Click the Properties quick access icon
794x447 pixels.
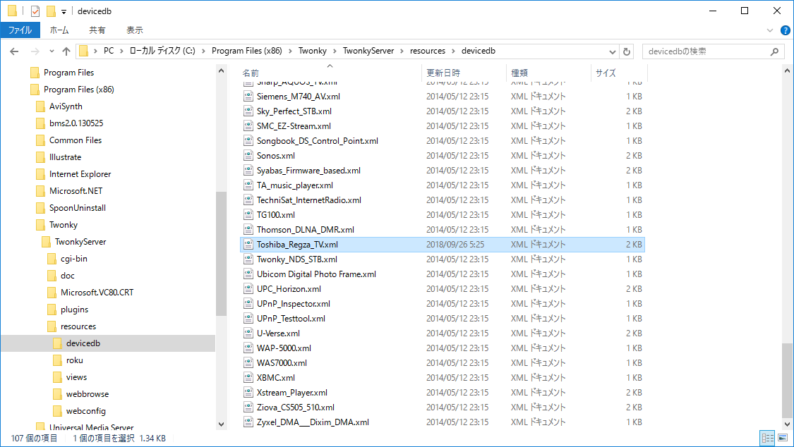35,11
